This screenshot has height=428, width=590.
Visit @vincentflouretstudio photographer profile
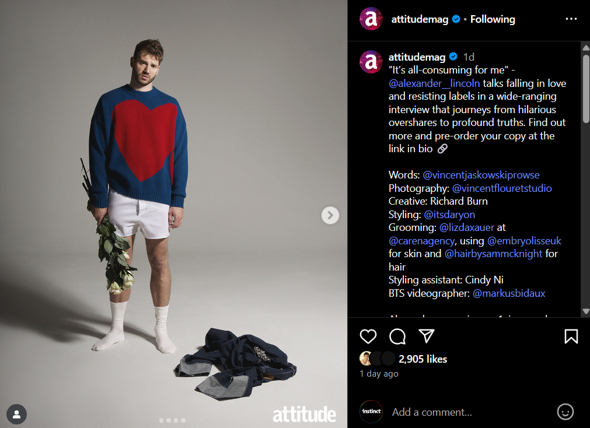coord(501,188)
